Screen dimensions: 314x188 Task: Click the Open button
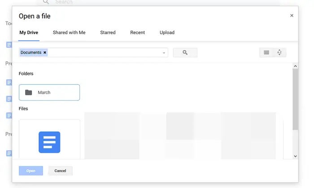pos(31,171)
